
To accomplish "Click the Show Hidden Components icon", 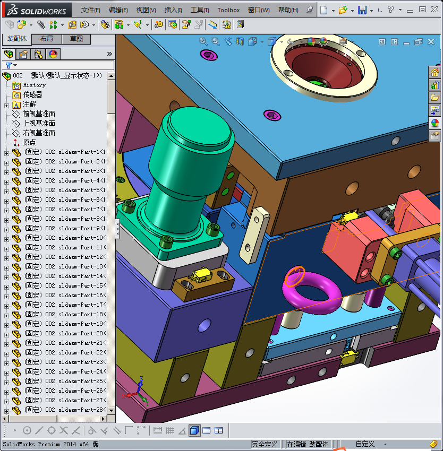I will [x=105, y=25].
